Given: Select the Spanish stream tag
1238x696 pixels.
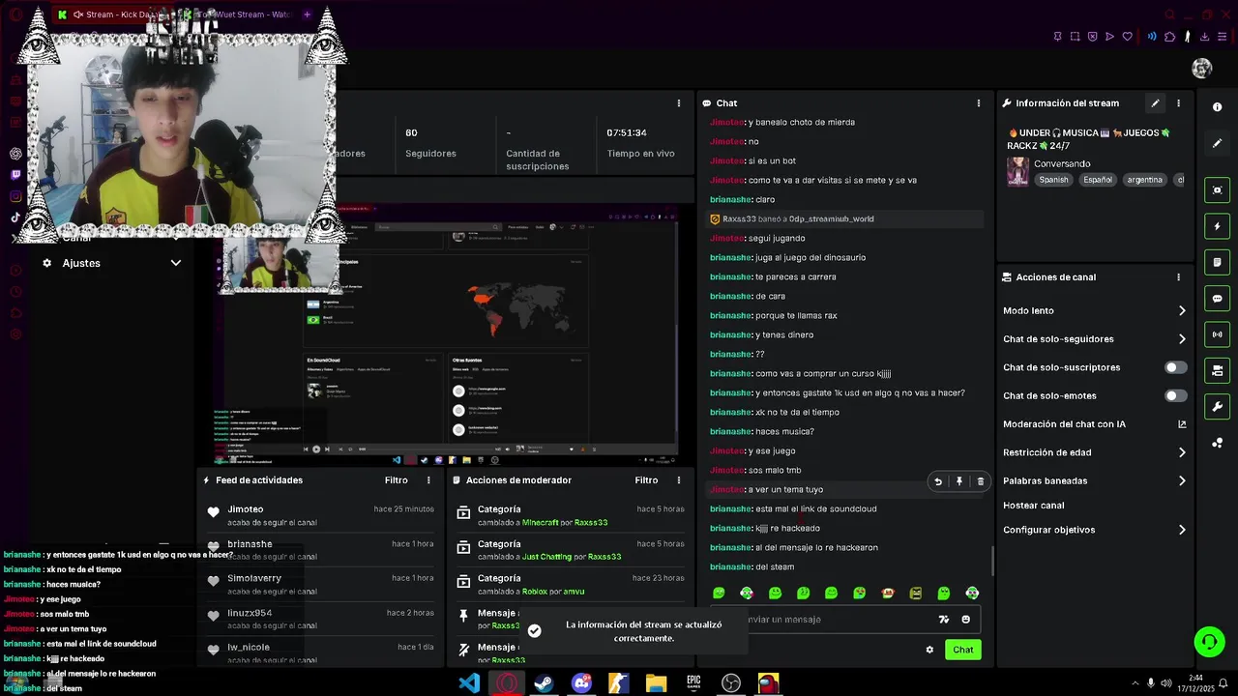Looking at the screenshot, I should point(1053,180).
